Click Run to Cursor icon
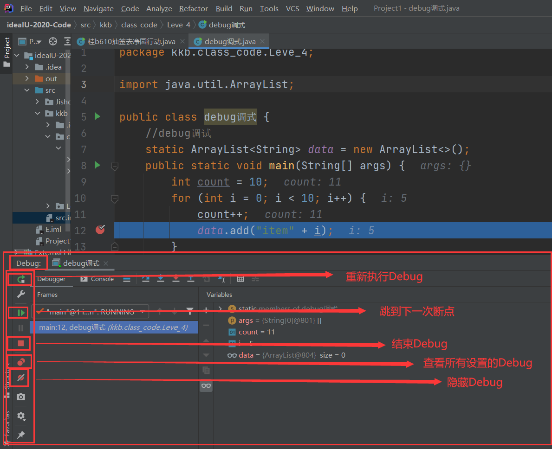The height and width of the screenshot is (449, 552). click(221, 279)
